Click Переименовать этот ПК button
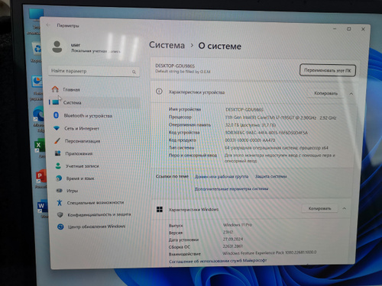The height and width of the screenshot is (286, 382). [328, 70]
